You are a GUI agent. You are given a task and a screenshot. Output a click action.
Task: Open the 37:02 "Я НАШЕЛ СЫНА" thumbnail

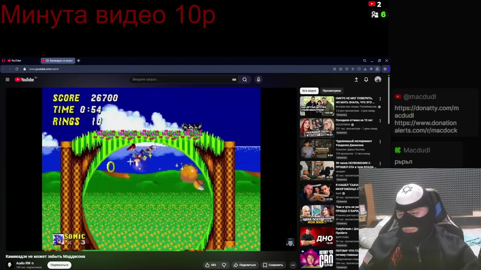coord(317,193)
